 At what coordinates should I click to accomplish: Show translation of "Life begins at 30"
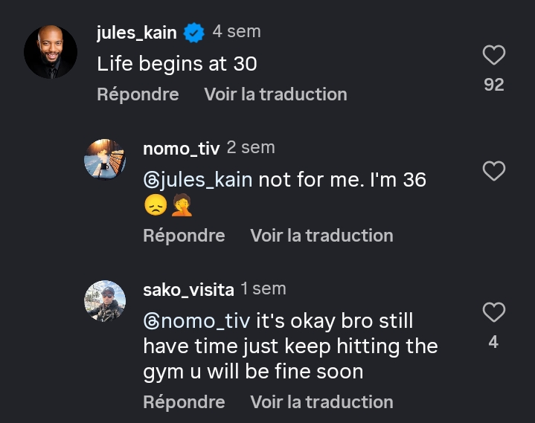pos(275,94)
